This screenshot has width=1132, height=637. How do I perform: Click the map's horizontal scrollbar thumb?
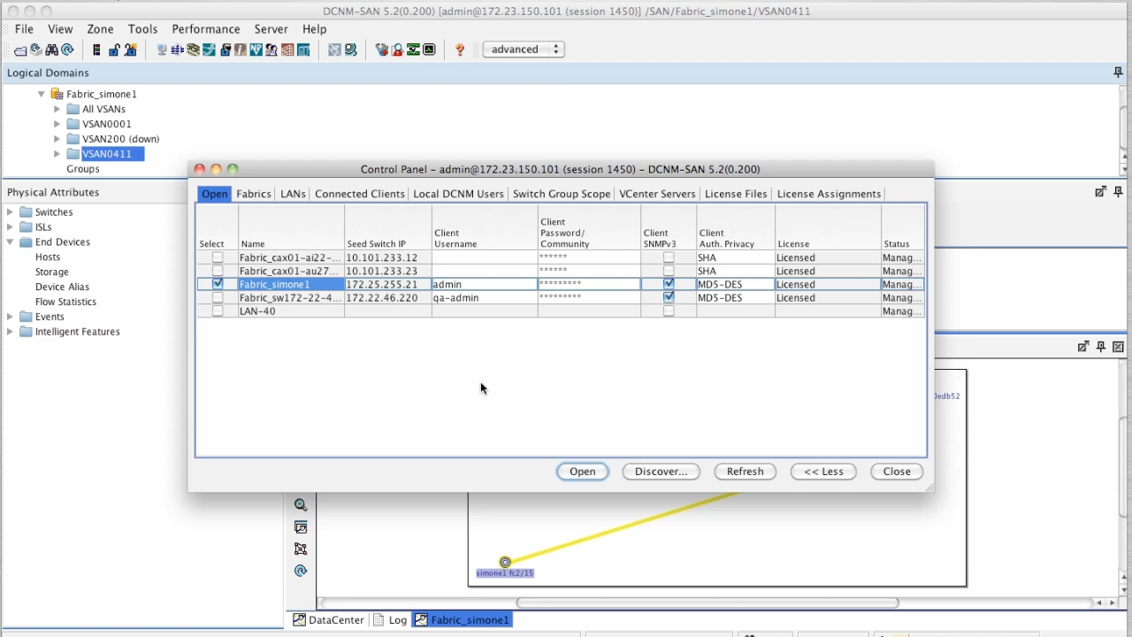click(x=707, y=602)
